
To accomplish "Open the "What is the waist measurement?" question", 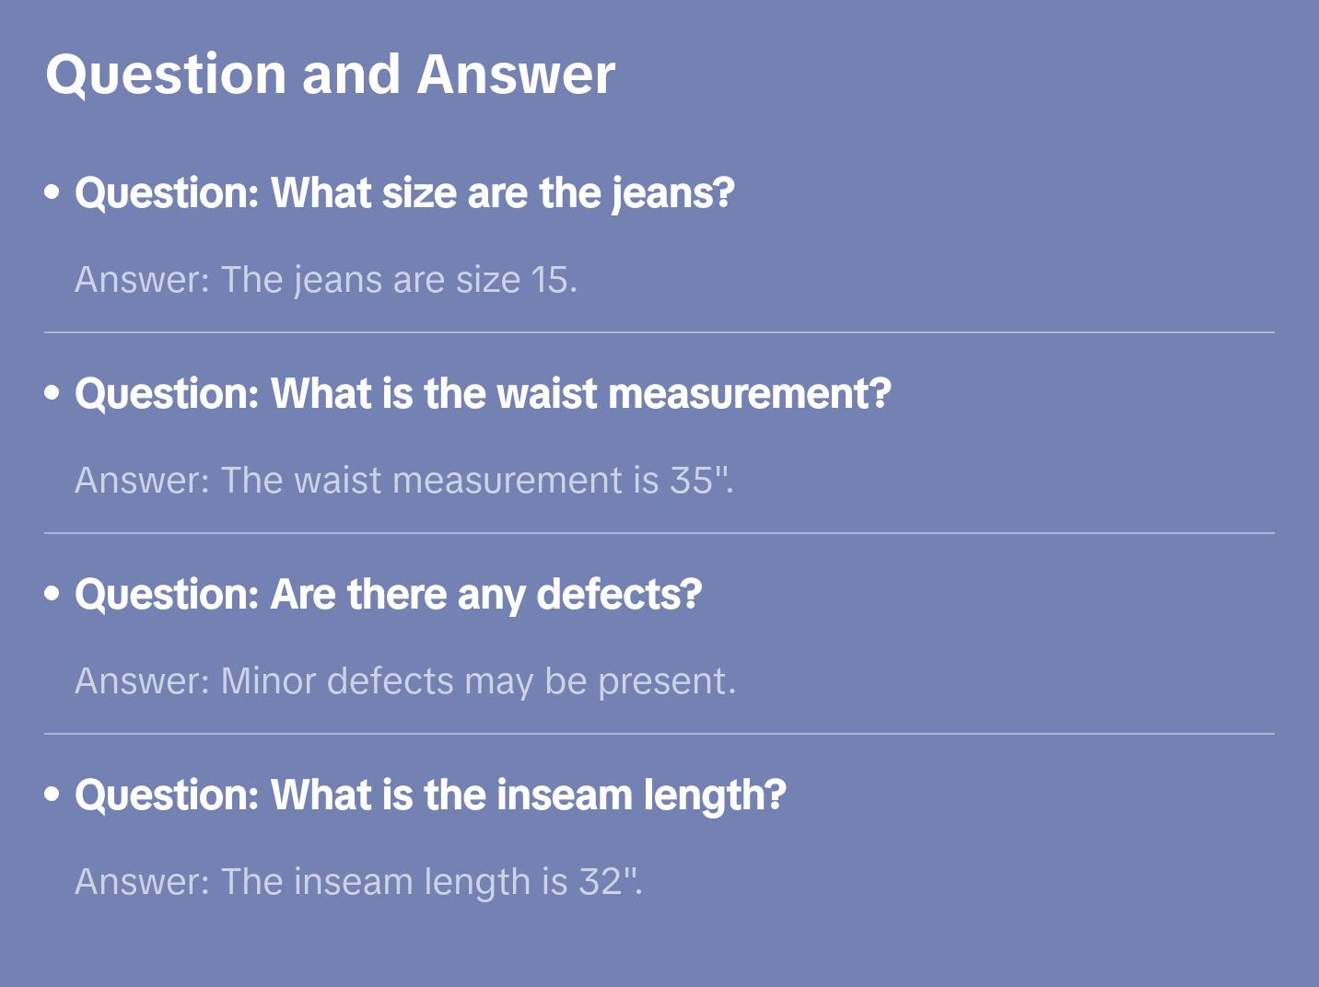I will pyautogui.click(x=483, y=394).
